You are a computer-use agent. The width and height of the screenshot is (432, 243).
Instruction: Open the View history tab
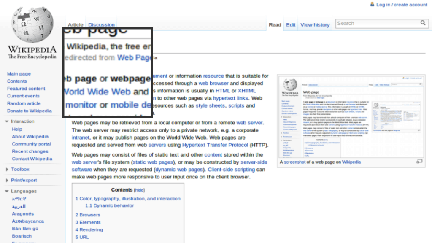click(x=315, y=25)
